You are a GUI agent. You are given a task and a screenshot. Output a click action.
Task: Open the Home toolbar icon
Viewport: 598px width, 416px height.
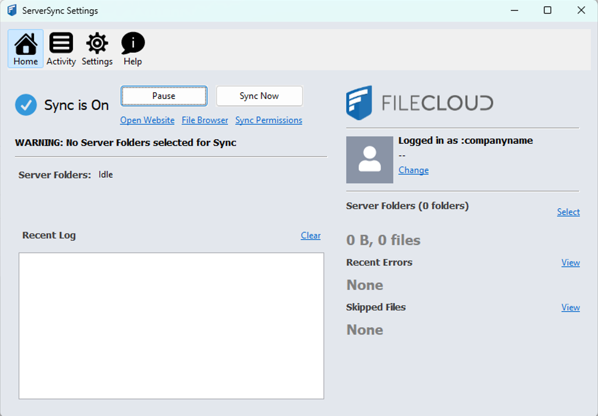pyautogui.click(x=26, y=49)
